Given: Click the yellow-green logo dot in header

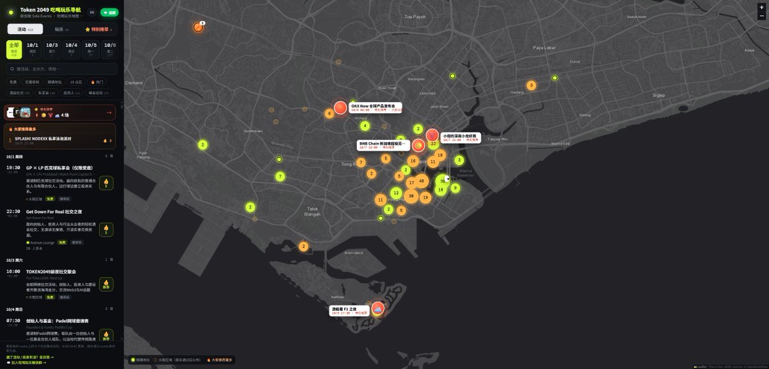Looking at the screenshot, I should click(x=11, y=12).
